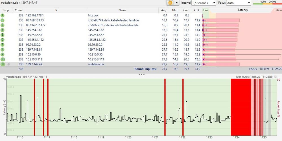
Task: Click hop 2 latency bar in Latency column
Action: point(221,20)
